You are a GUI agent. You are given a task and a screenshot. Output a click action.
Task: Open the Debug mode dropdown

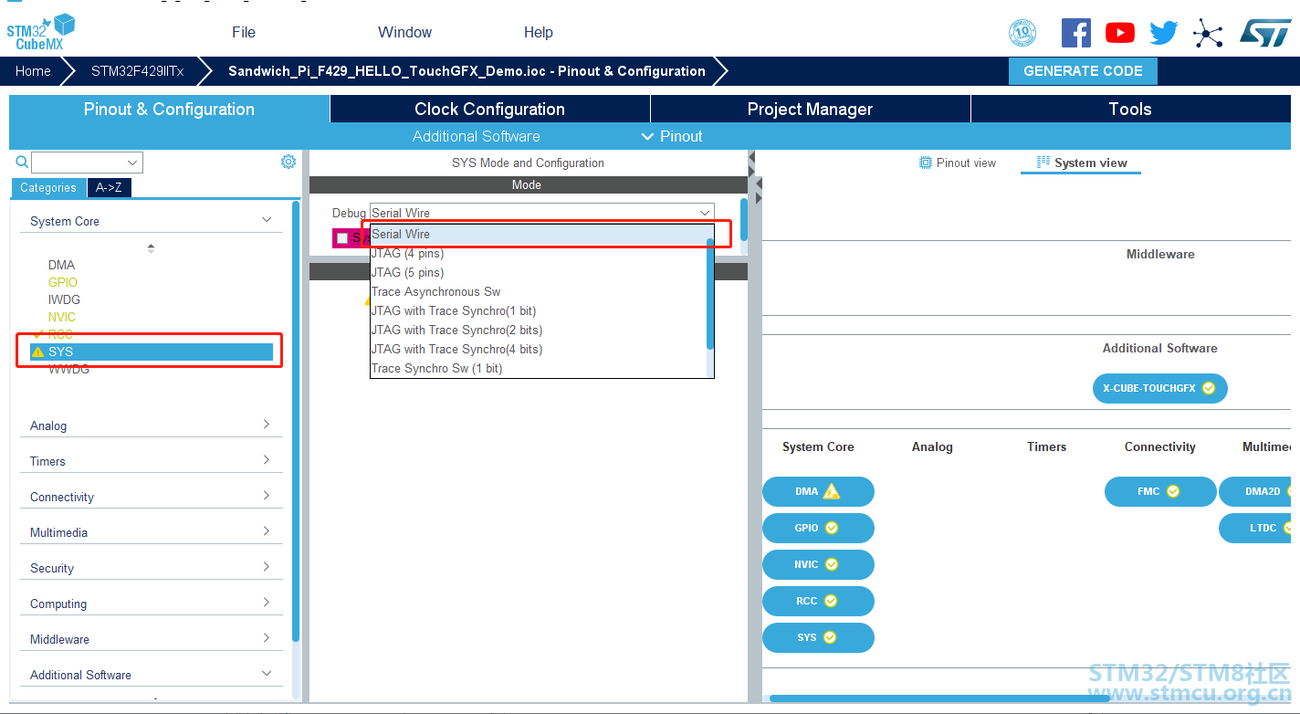click(542, 213)
